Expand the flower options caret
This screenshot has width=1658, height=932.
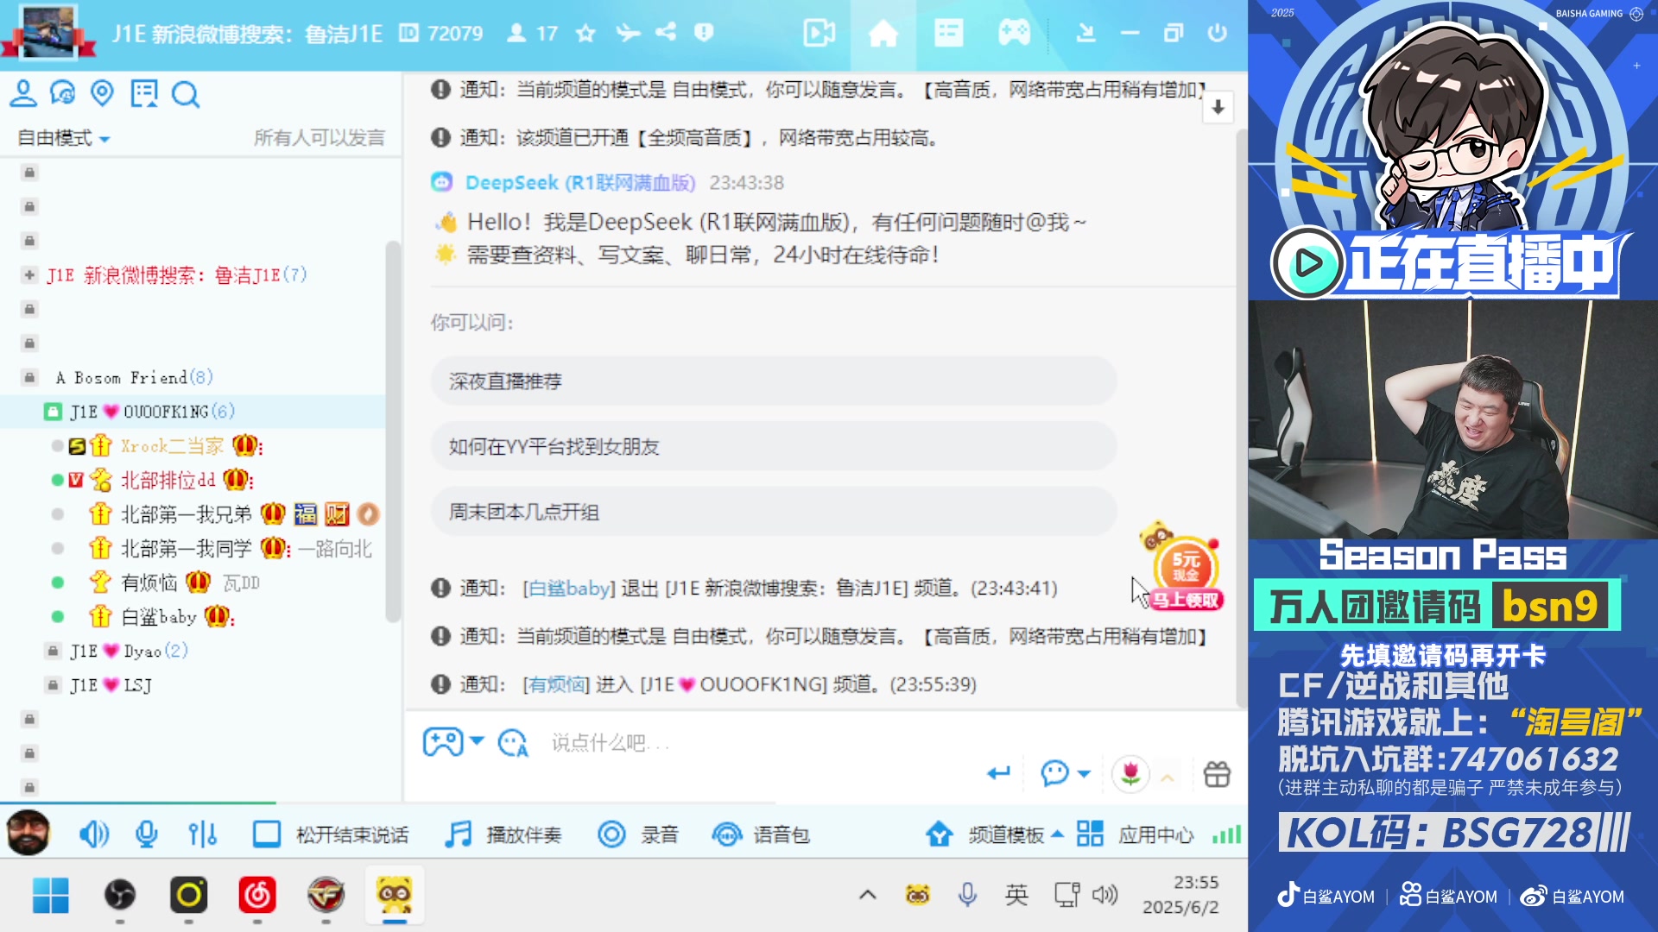(x=1167, y=777)
